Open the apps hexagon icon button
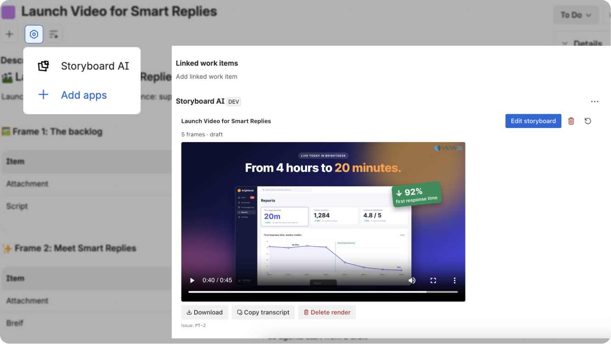This screenshot has height=344, width=611. (34, 34)
